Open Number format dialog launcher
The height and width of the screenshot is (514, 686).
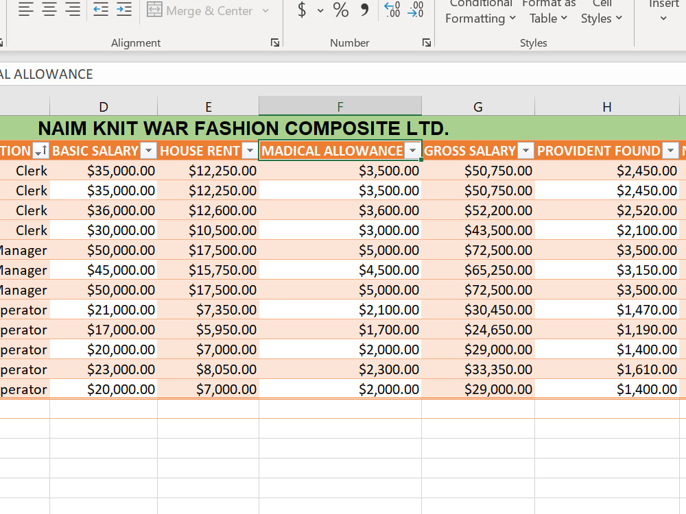pyautogui.click(x=427, y=42)
